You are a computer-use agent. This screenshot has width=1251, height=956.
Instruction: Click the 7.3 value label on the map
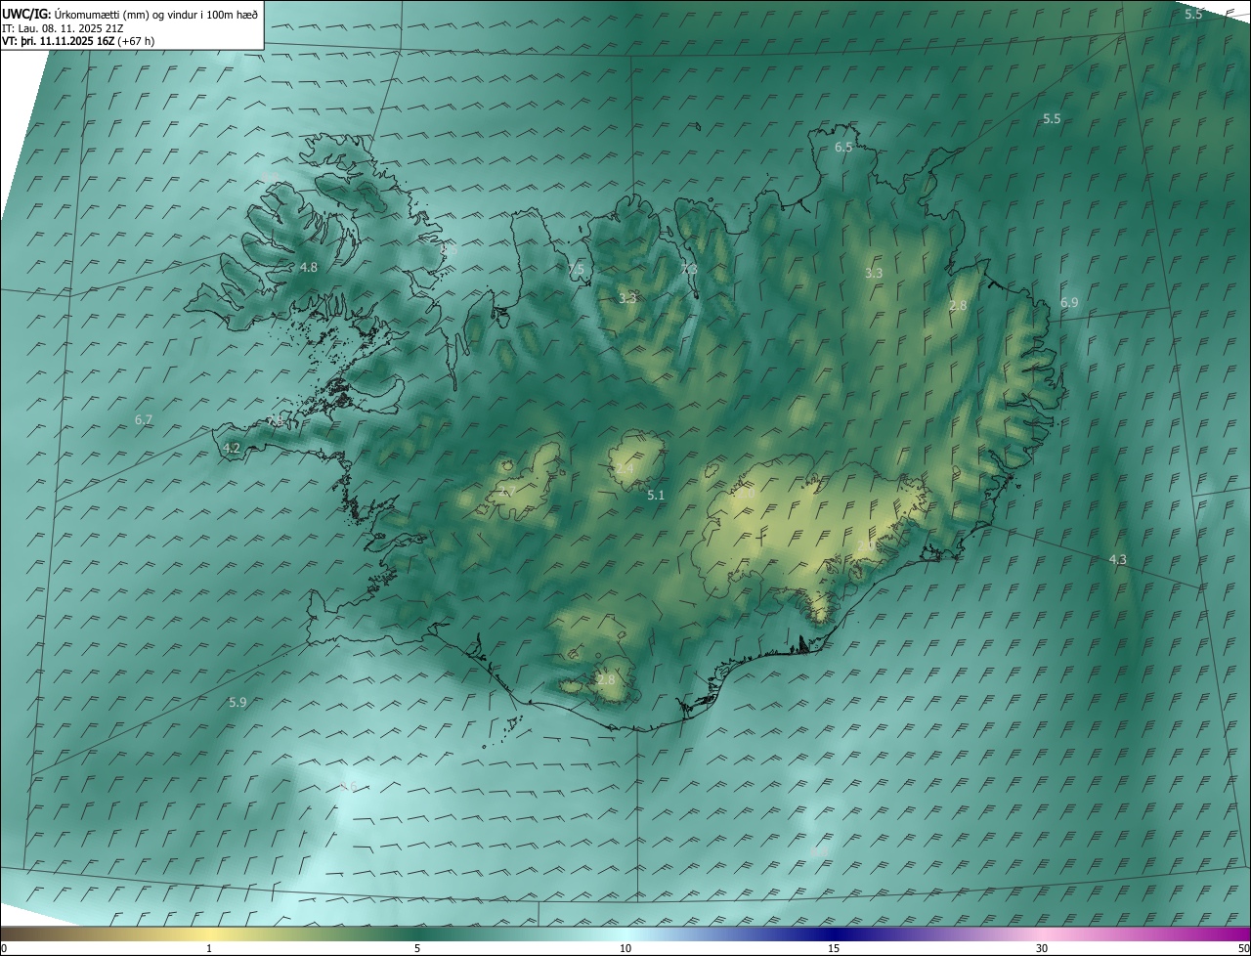689,269
